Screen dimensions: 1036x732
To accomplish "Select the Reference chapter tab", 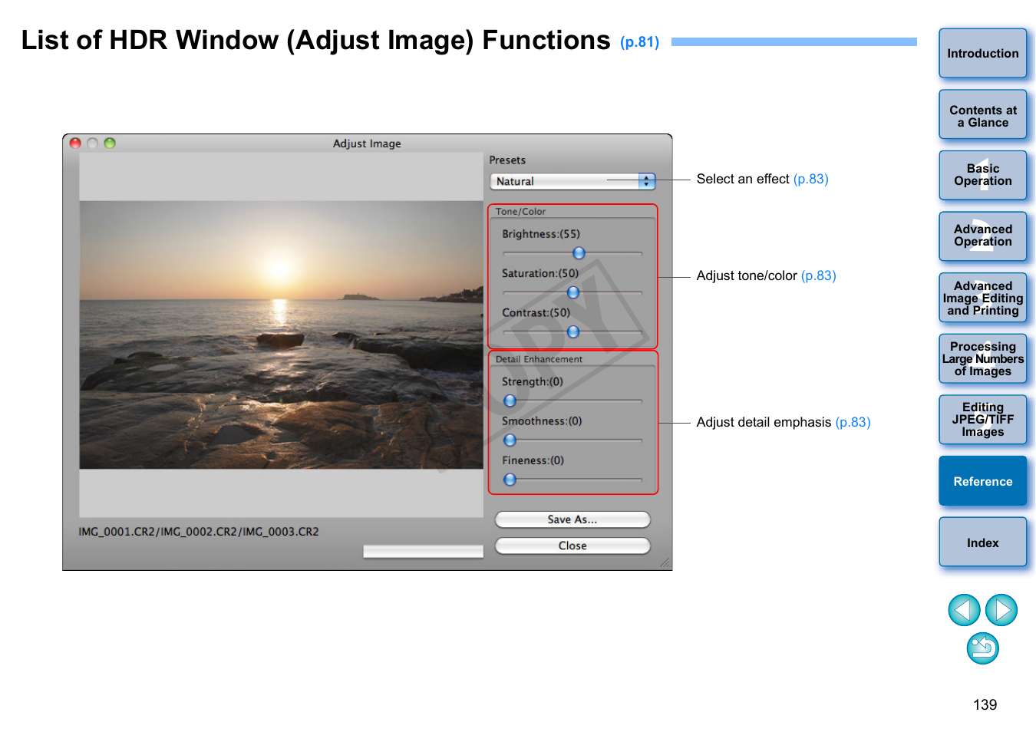I will coord(983,481).
